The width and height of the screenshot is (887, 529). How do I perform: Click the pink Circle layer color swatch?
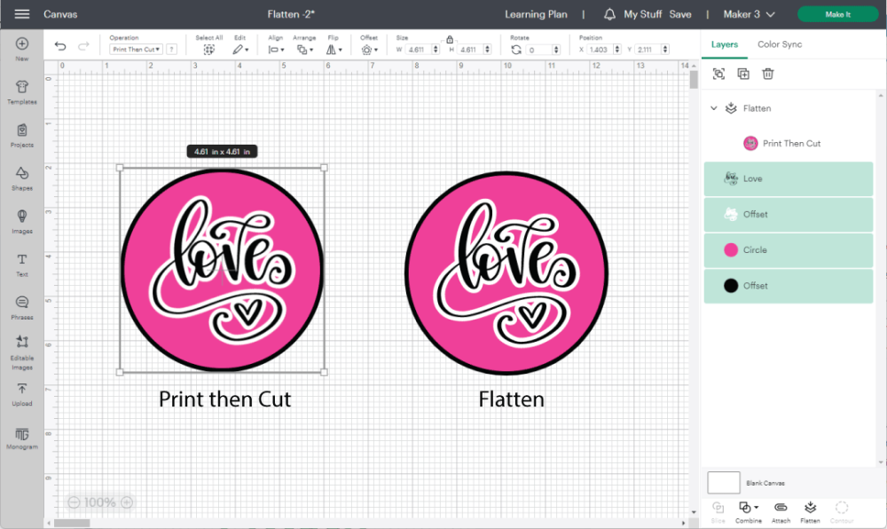coord(731,250)
